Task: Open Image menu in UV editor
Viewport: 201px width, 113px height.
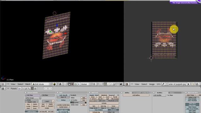Action: pos(152,84)
